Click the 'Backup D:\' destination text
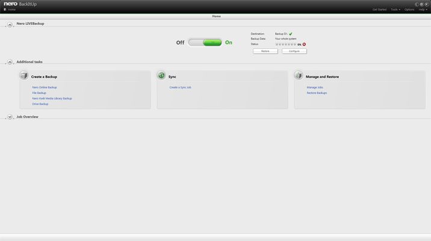 pyautogui.click(x=281, y=34)
